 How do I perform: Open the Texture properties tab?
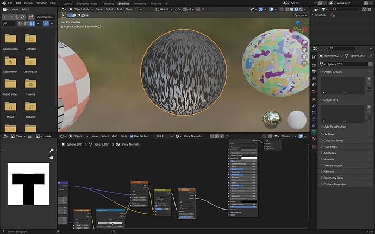tap(314, 147)
